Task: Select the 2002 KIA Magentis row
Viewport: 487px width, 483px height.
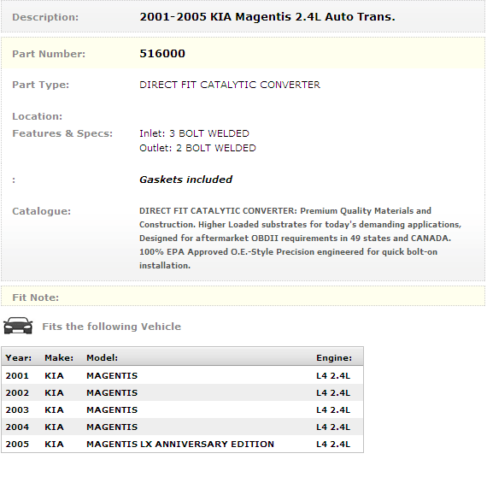Action: pos(182,392)
